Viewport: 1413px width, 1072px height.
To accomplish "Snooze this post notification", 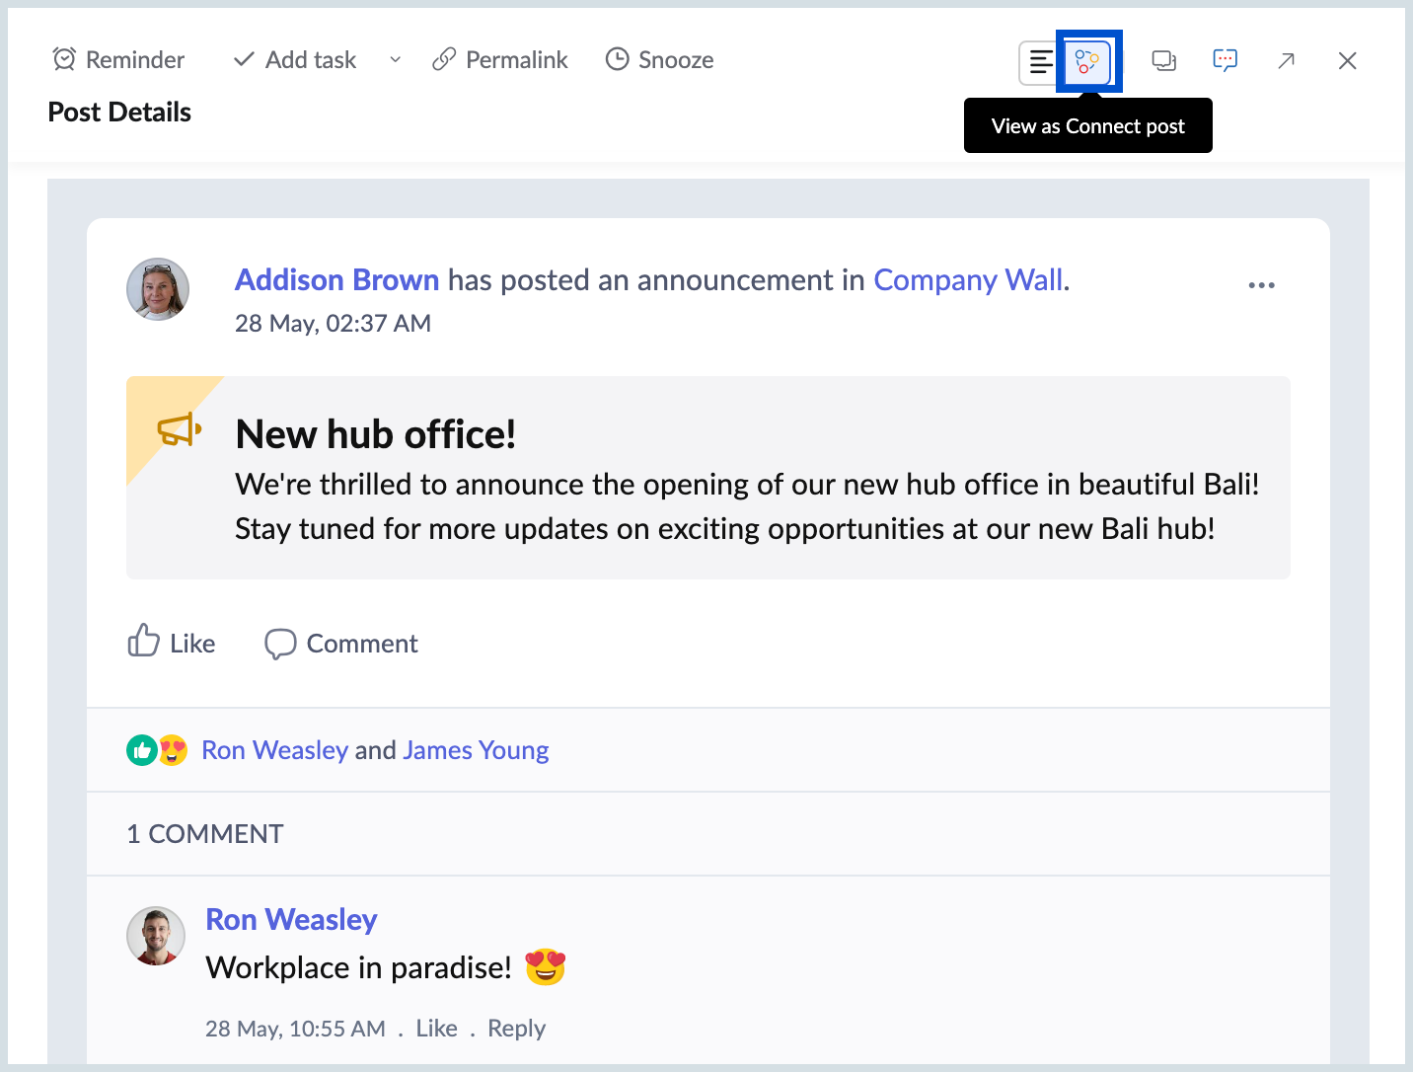I will (659, 60).
